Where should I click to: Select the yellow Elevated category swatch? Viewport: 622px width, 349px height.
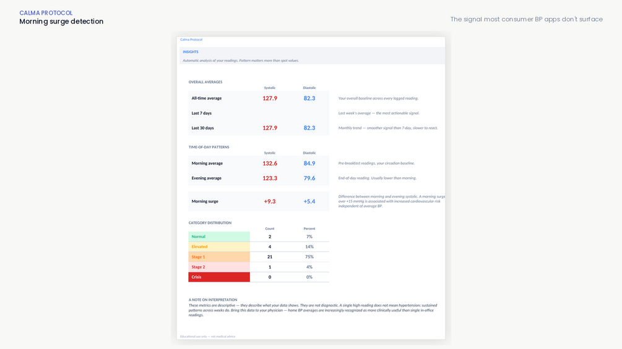tap(219, 246)
